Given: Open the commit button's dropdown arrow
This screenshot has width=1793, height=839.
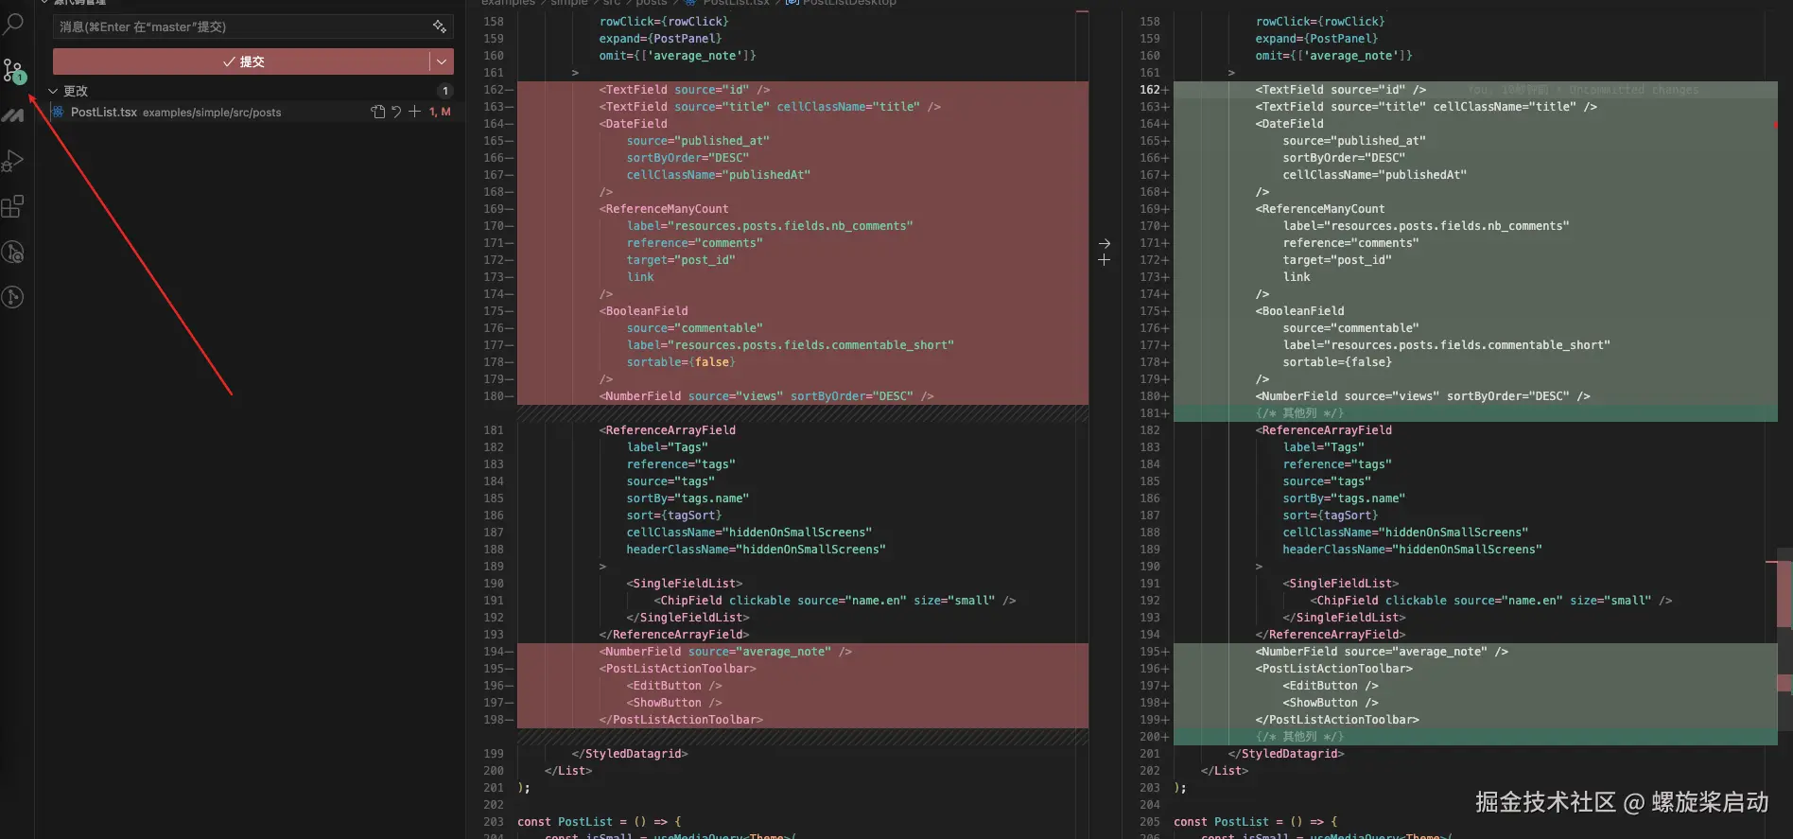Looking at the screenshot, I should coord(442,61).
